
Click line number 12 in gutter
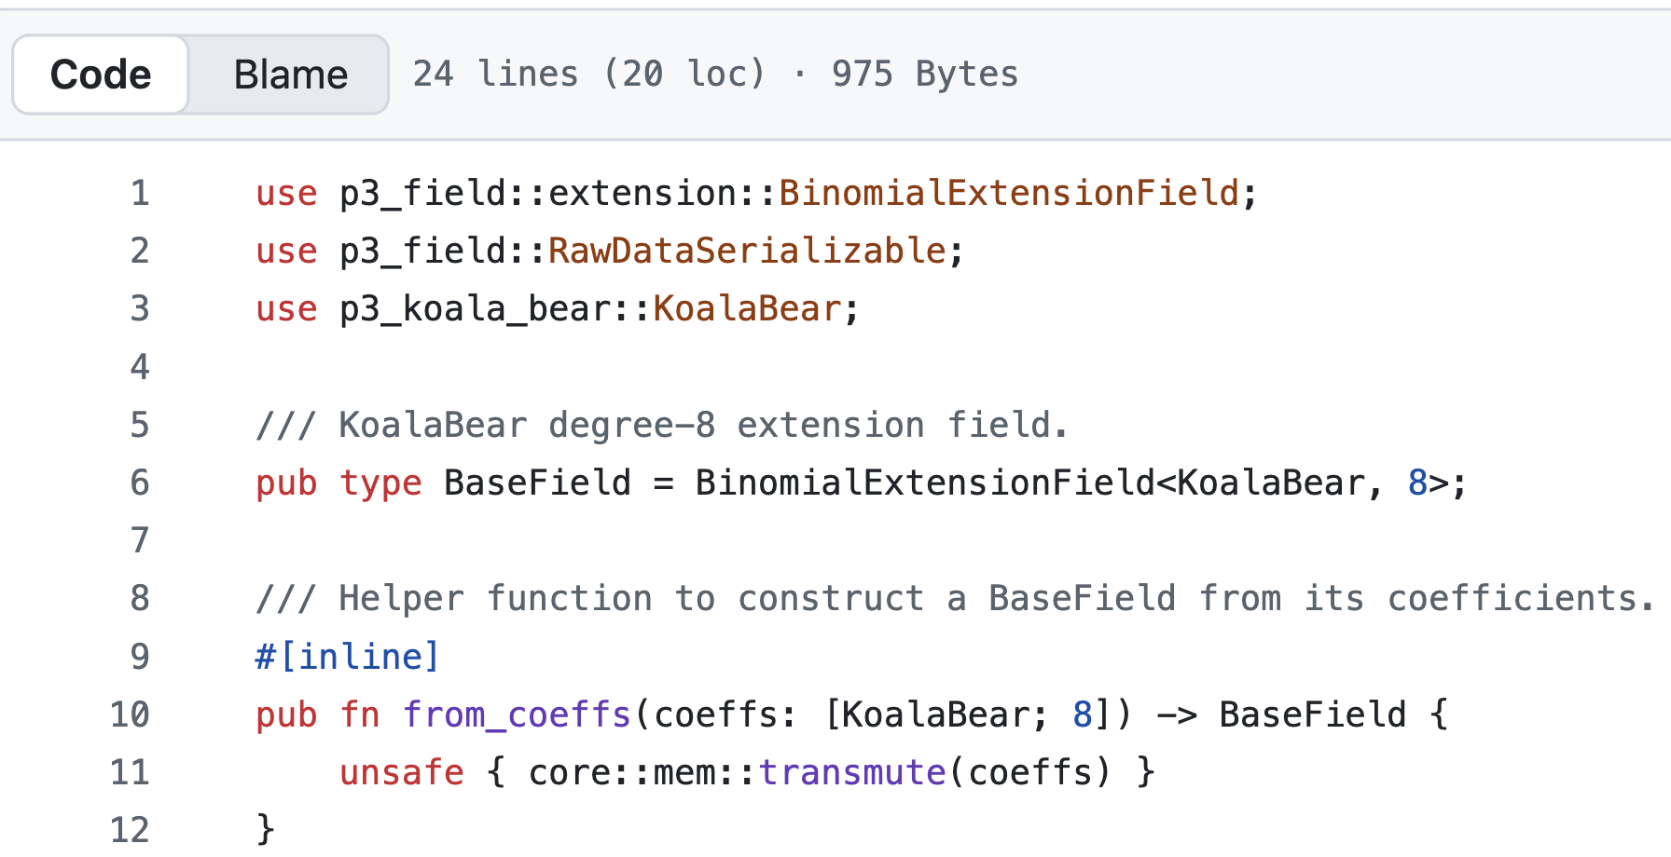click(131, 830)
